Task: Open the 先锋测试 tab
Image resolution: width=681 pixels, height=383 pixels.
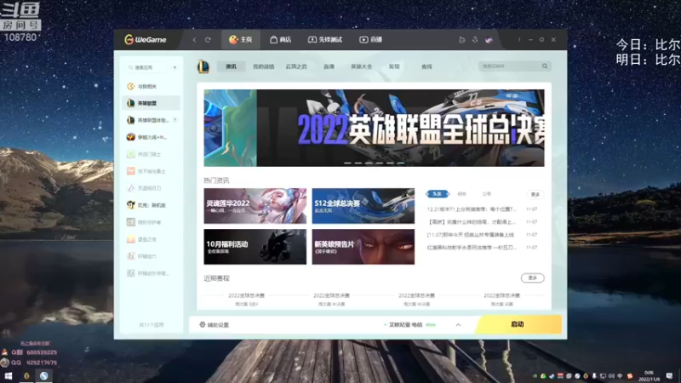Action: 325,39
